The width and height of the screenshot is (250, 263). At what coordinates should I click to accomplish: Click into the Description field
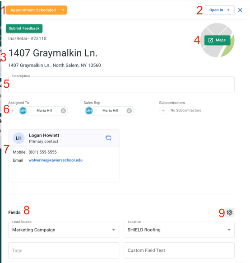click(121, 84)
